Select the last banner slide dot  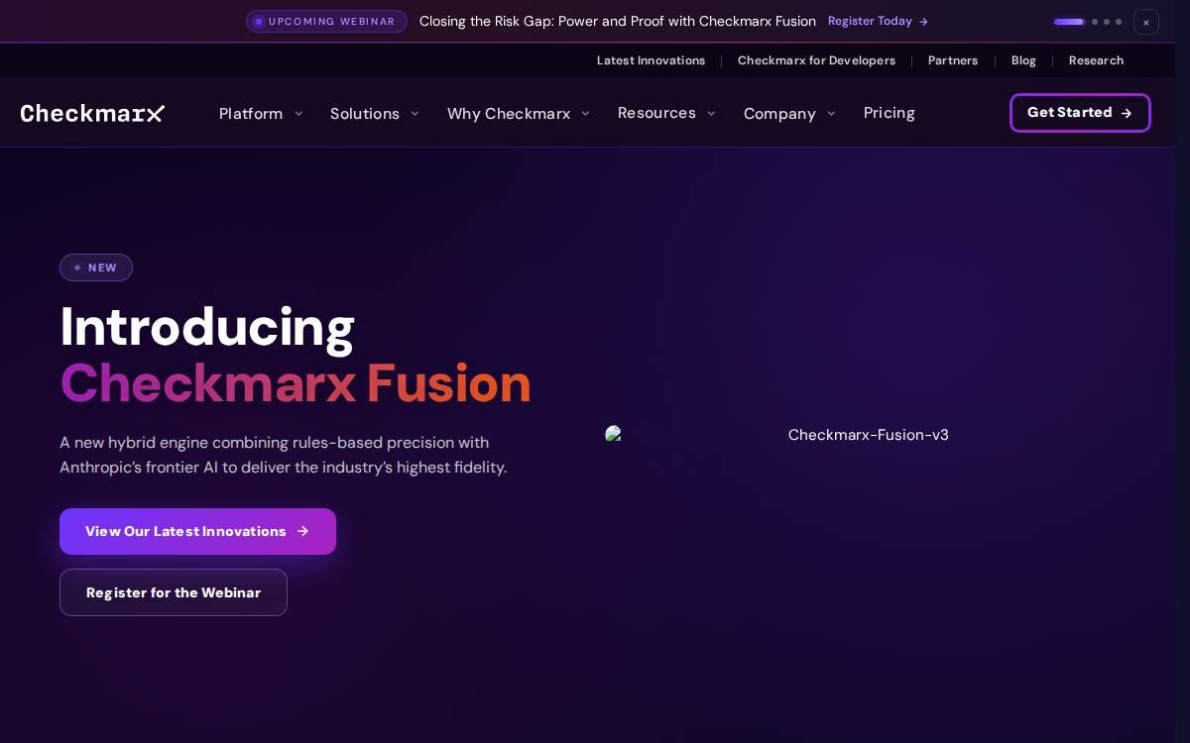(1119, 22)
